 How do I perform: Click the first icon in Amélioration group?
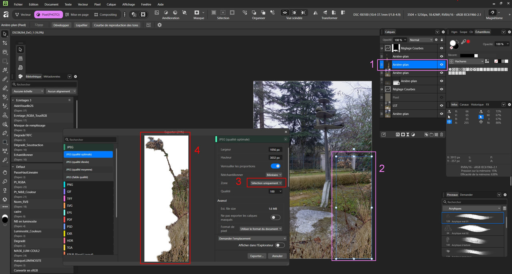156,13
